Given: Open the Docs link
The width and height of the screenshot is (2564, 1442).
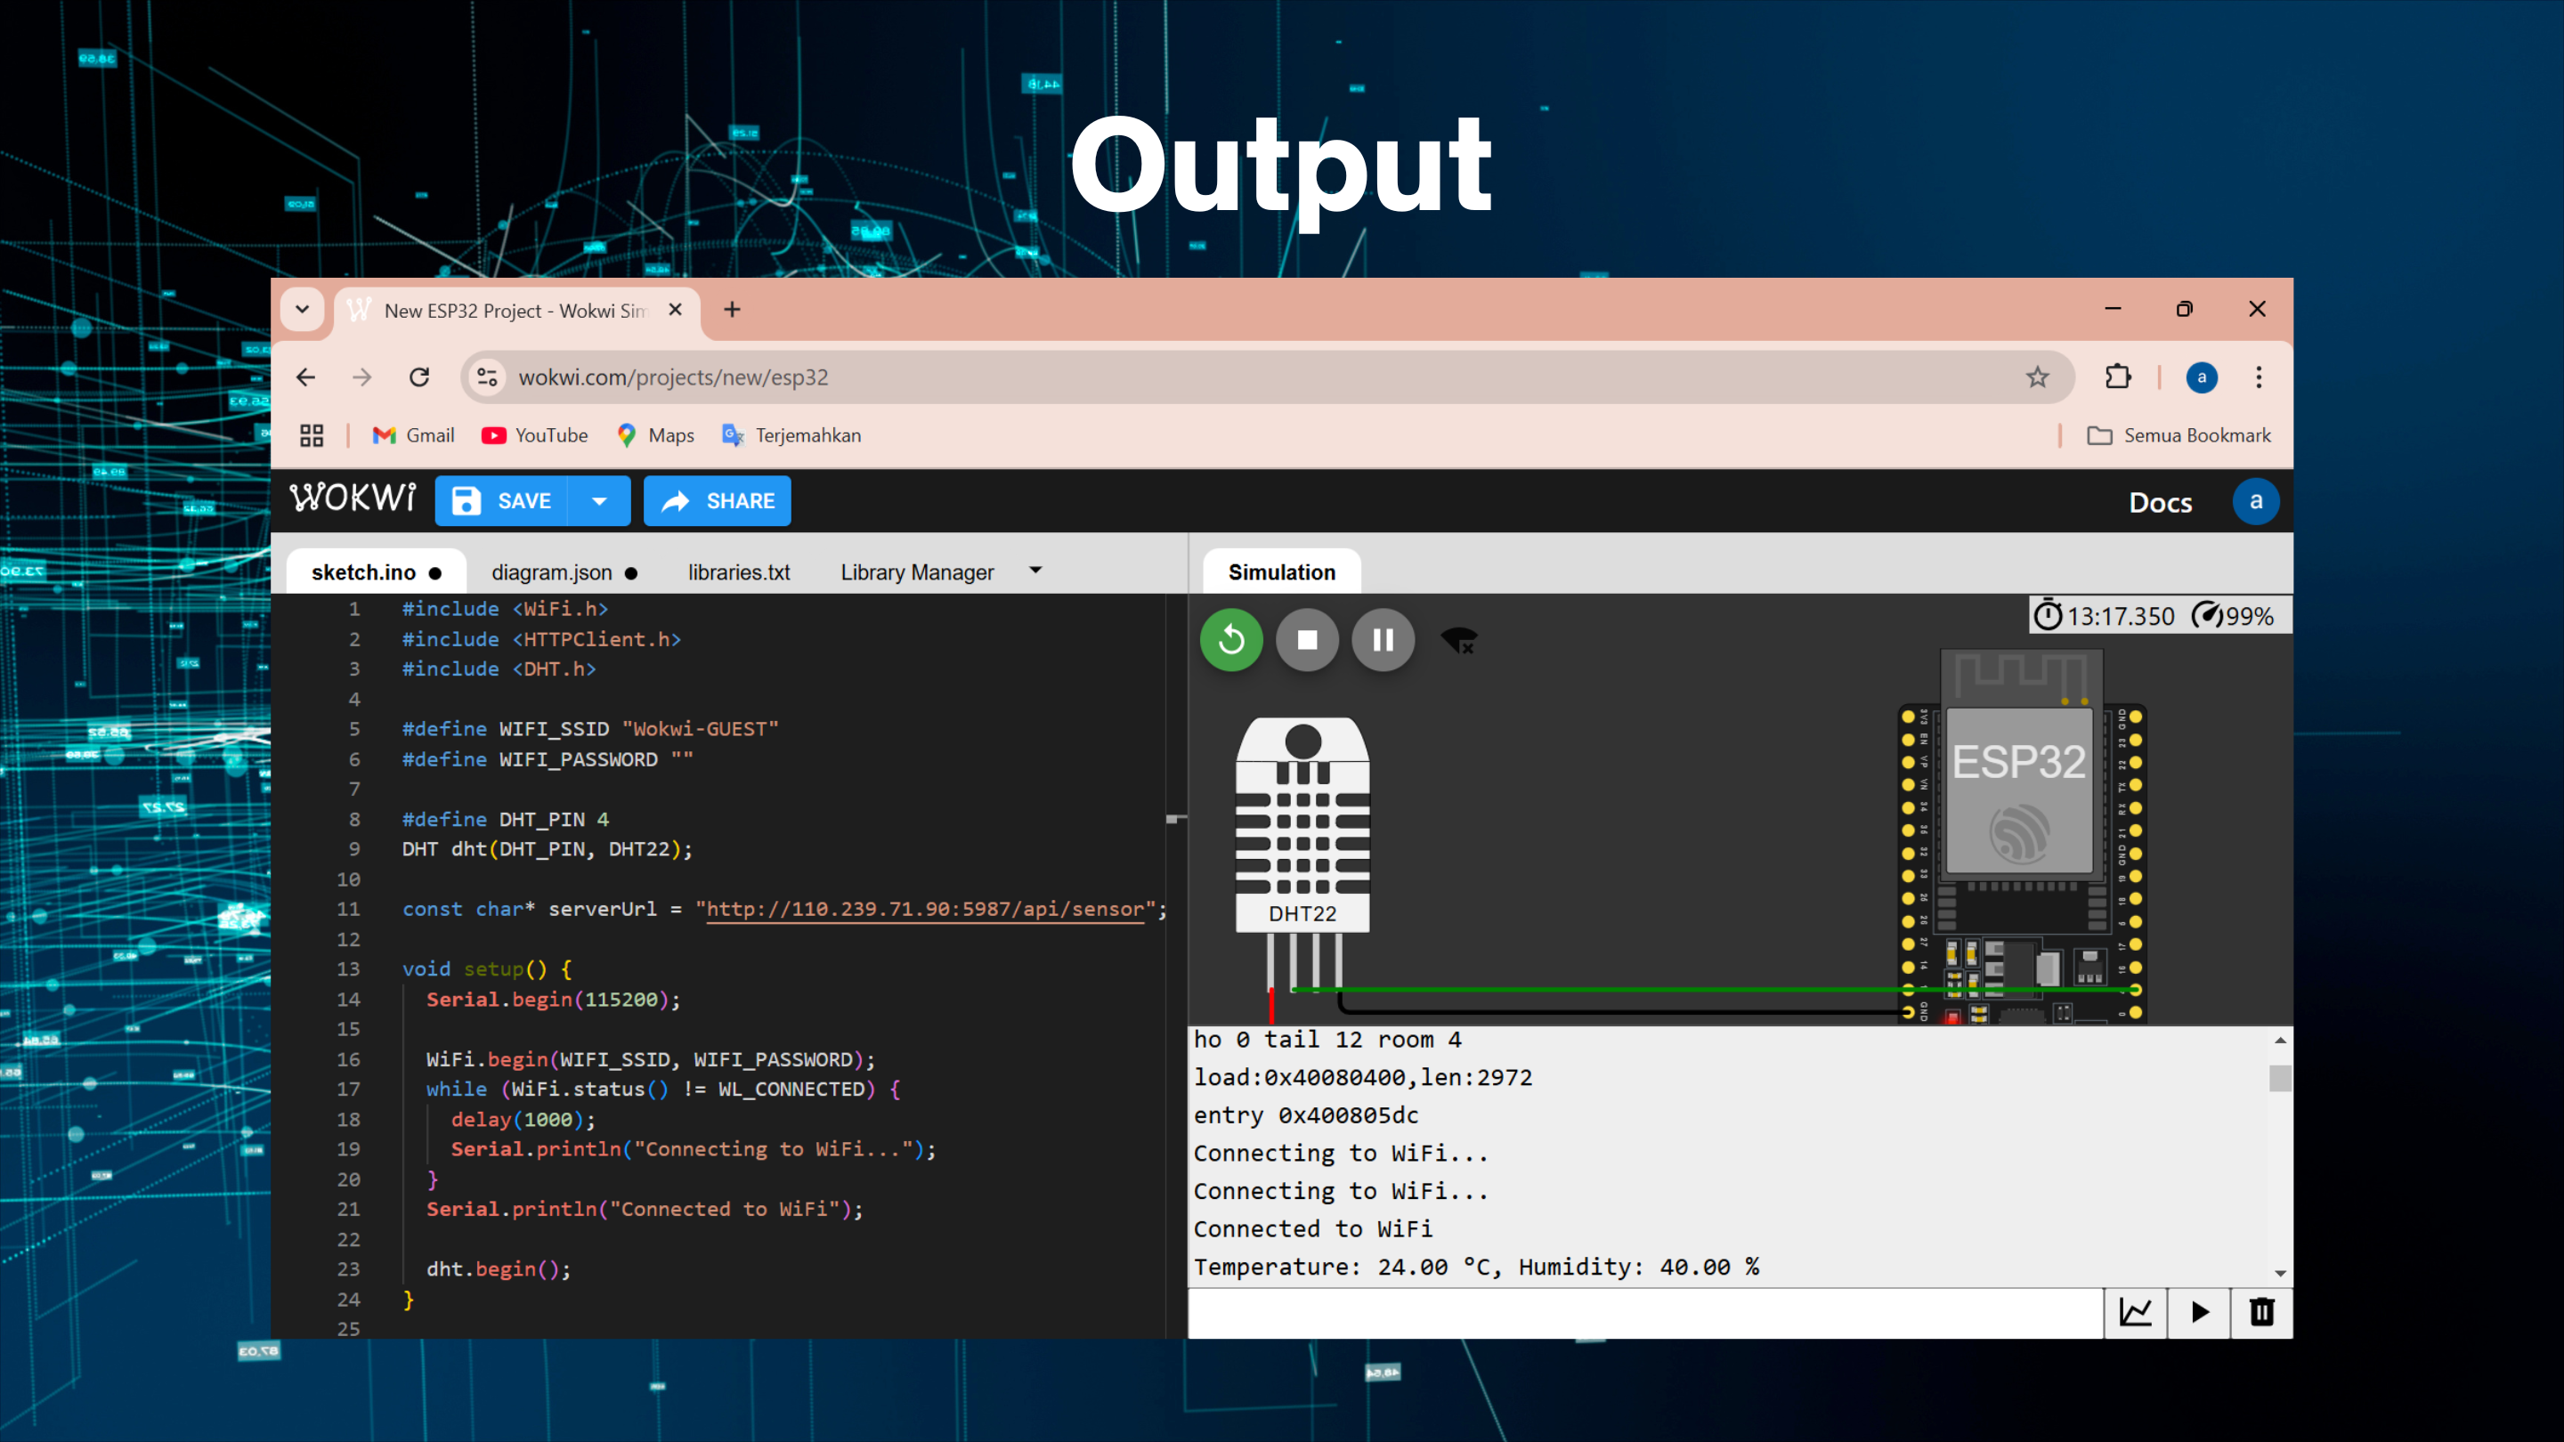Looking at the screenshot, I should 2160,503.
